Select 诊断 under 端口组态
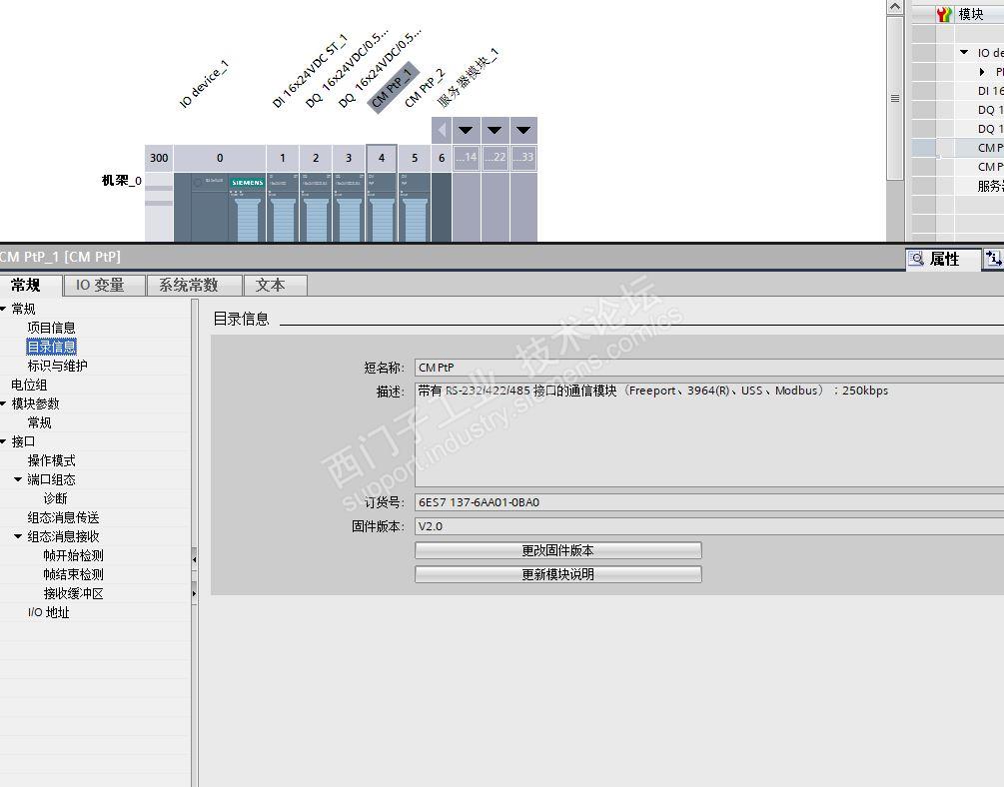 click(55, 498)
